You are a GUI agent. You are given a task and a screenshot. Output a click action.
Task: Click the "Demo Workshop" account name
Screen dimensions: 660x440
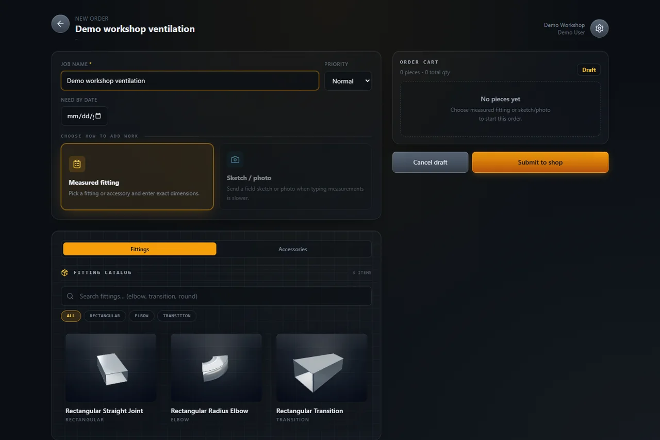point(564,25)
